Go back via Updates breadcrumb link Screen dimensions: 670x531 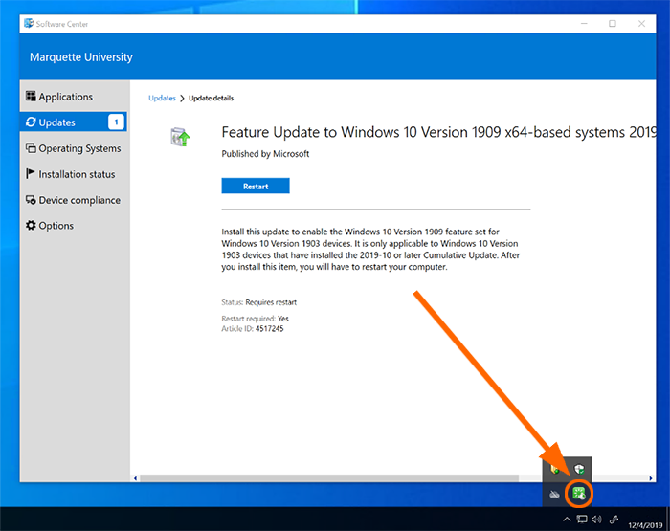tap(162, 98)
